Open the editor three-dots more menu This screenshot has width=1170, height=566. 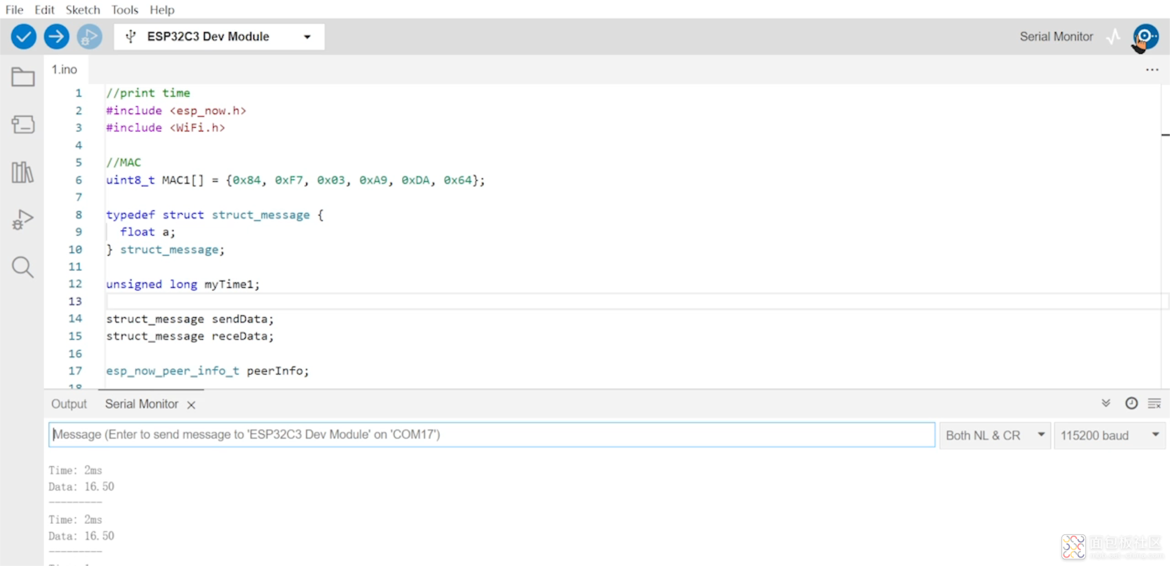click(x=1152, y=69)
